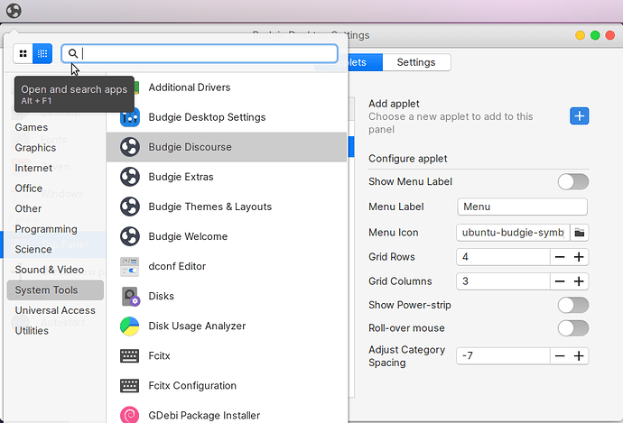
Task: Open Fcitx Configuration
Action: tap(192, 385)
